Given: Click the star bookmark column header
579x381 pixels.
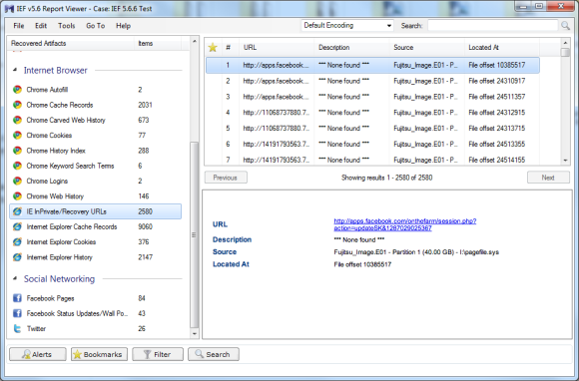Looking at the screenshot, I should point(213,47).
